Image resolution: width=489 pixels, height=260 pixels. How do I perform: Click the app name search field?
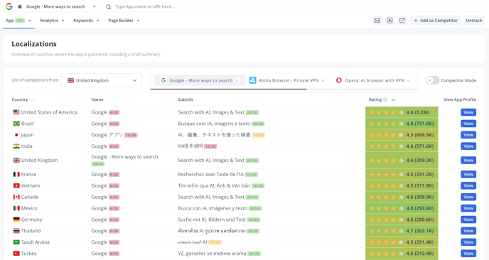[293, 6]
